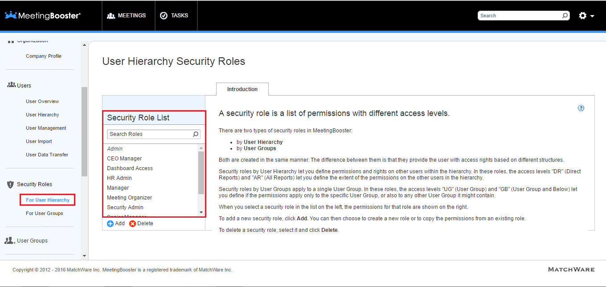
Task: Select User Groups section heading
Action: [x=32, y=240]
